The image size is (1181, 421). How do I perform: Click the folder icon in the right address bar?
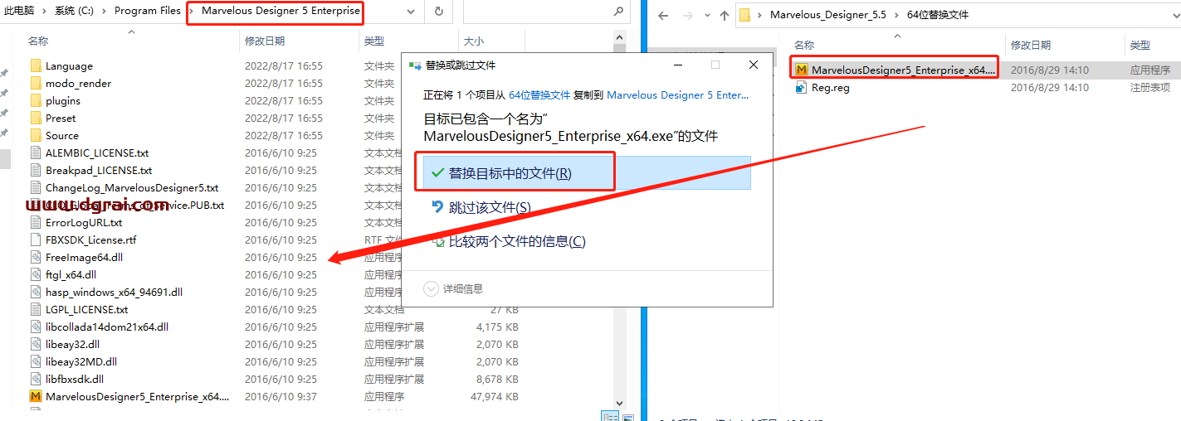pyautogui.click(x=745, y=15)
